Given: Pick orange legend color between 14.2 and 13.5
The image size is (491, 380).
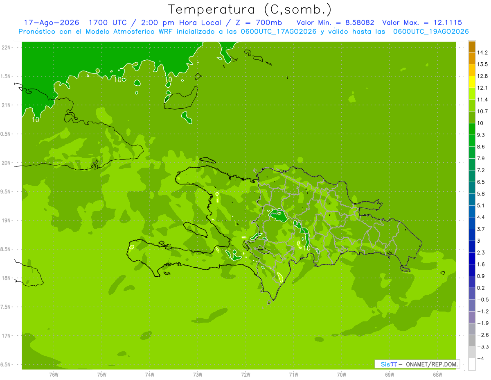Looking at the screenshot, I should 472,58.
